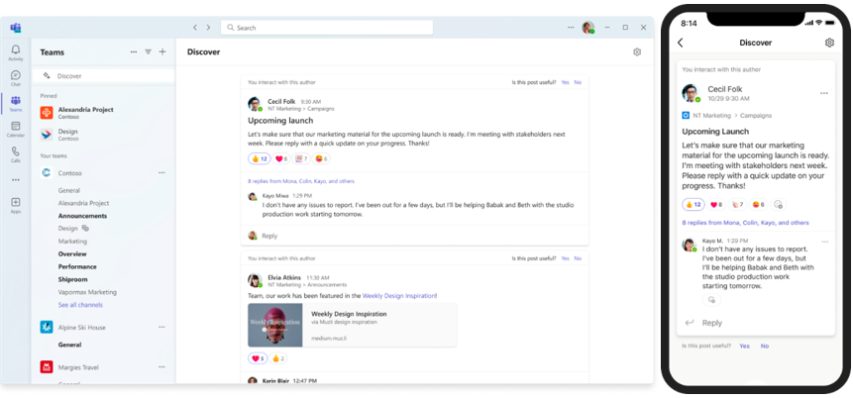Tap Yes for useful on phone

pyautogui.click(x=744, y=346)
